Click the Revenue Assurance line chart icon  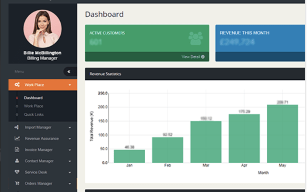pos(17,139)
